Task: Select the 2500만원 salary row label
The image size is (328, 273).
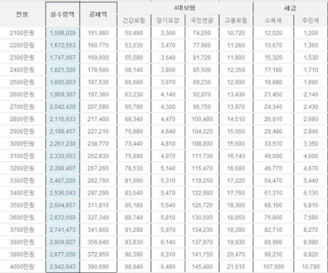Action: point(22,82)
